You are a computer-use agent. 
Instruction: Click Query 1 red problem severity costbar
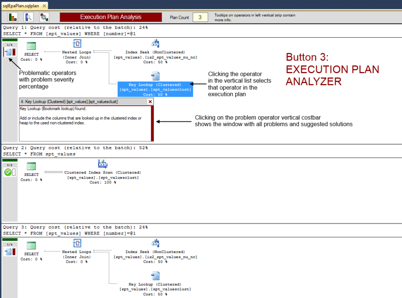14,52
